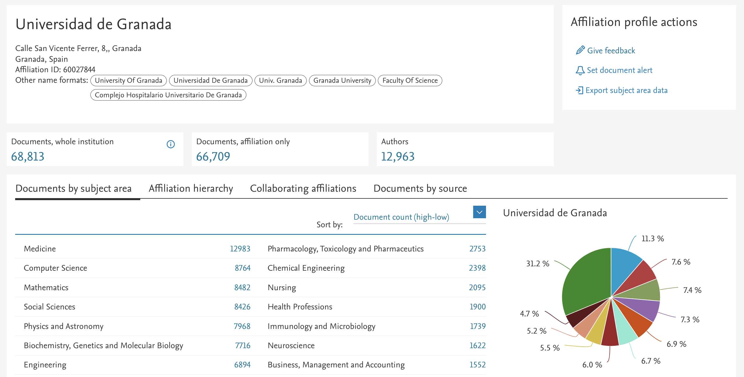Click the pencil Give feedback icon
The height and width of the screenshot is (377, 744).
coord(580,50)
